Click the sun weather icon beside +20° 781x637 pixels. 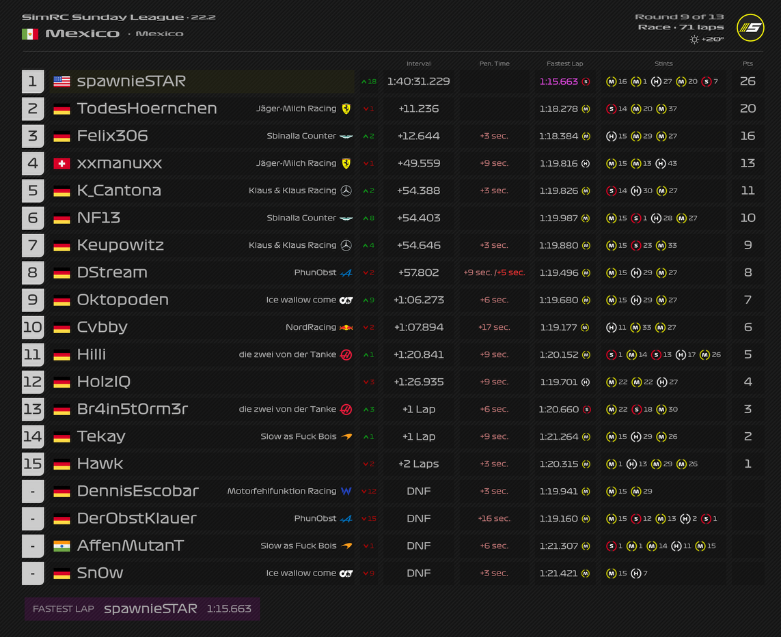[x=694, y=40]
